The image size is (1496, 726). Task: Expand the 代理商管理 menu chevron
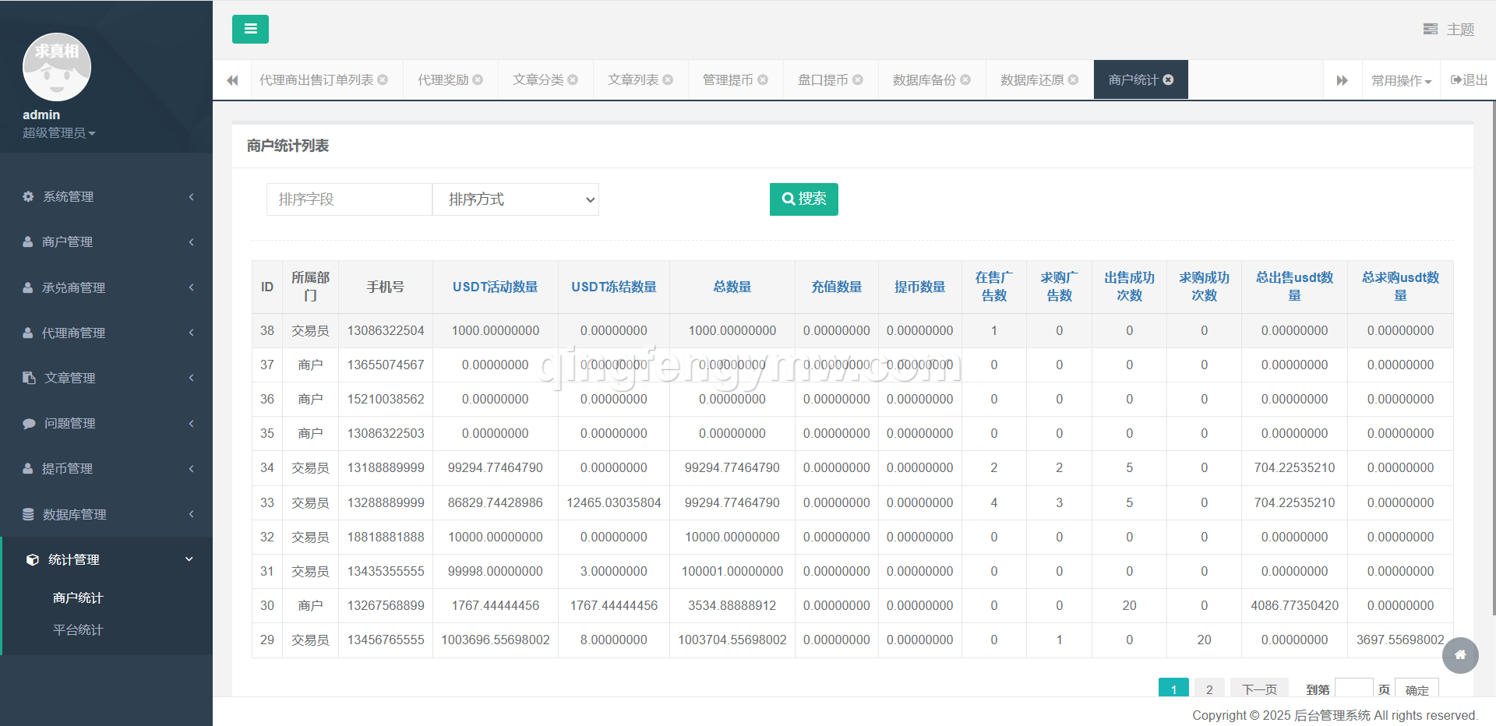click(191, 333)
